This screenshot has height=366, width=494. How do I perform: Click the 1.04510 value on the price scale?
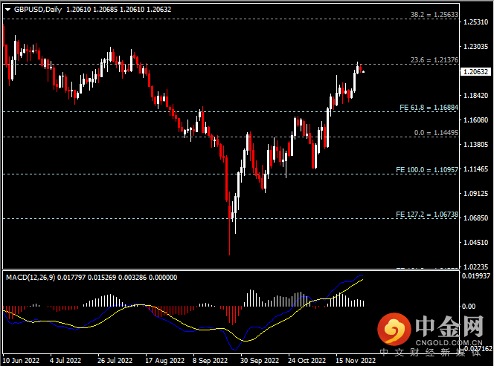tap(475, 242)
